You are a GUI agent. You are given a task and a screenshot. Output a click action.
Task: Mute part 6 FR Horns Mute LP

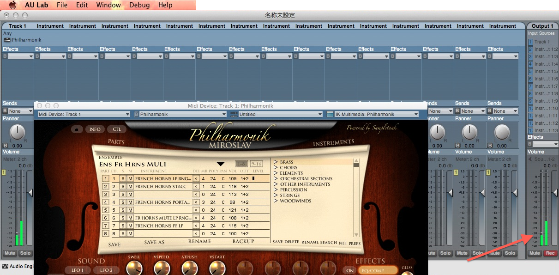[x=130, y=218]
